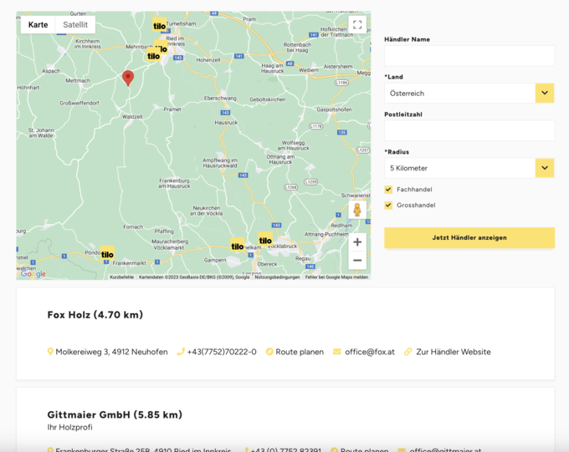
Task: Select tilo marker near Gampern
Action: [238, 246]
